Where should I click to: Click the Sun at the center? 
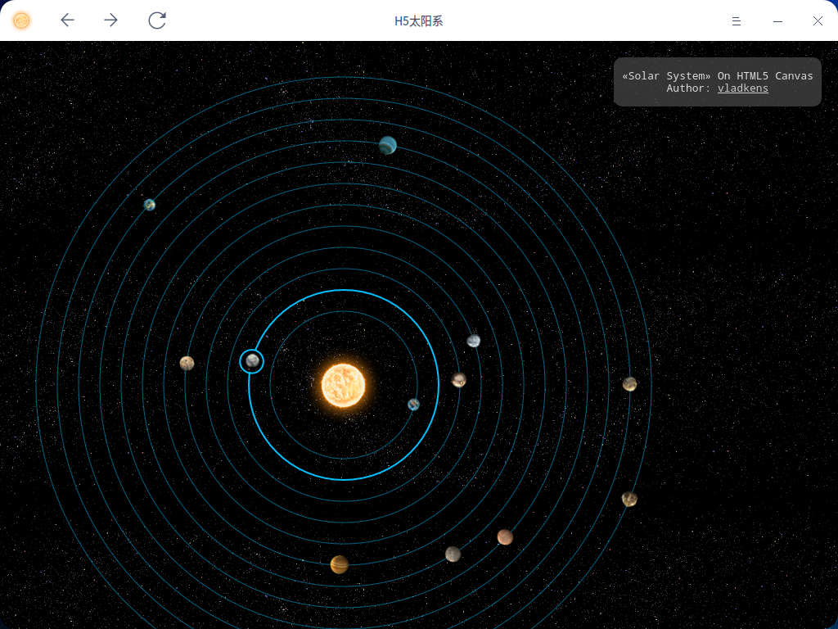[343, 386]
